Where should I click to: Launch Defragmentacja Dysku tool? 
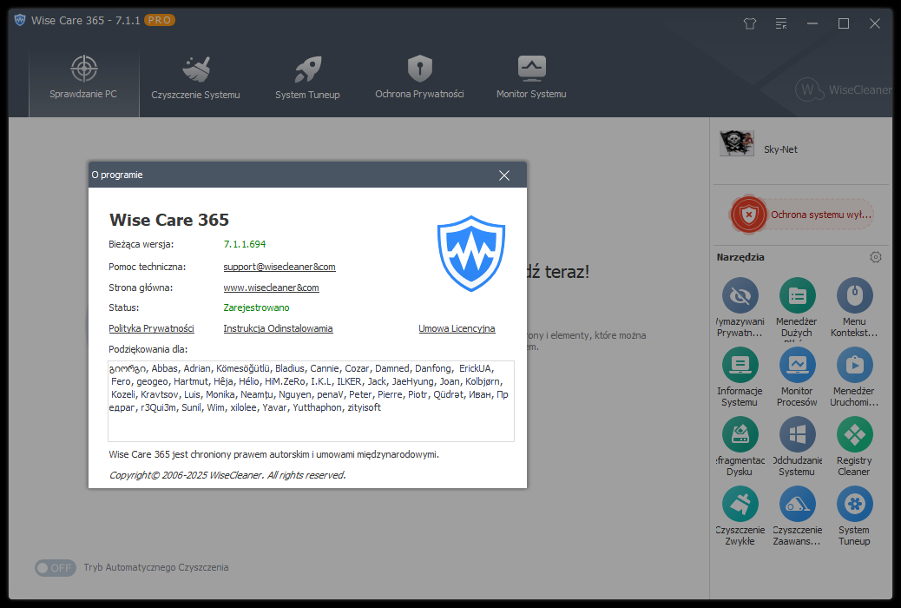point(740,447)
